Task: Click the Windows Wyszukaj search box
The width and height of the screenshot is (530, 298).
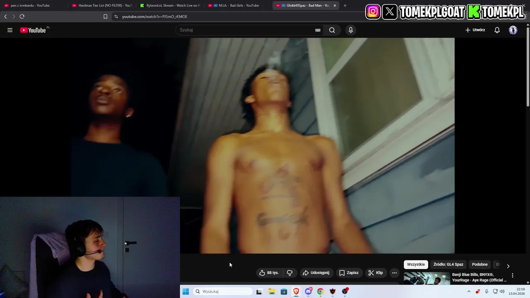Action: coord(223,291)
